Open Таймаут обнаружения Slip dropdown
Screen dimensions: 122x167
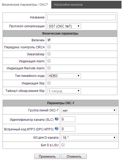tap(64, 91)
